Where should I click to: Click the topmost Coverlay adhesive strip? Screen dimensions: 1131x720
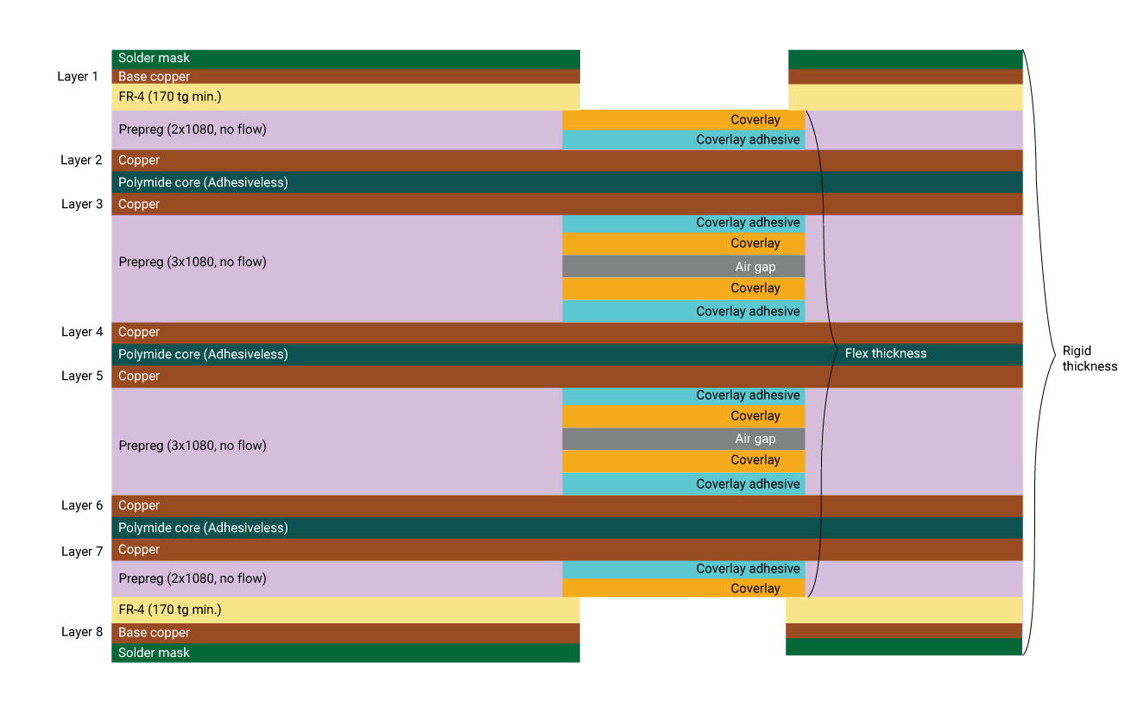click(682, 139)
